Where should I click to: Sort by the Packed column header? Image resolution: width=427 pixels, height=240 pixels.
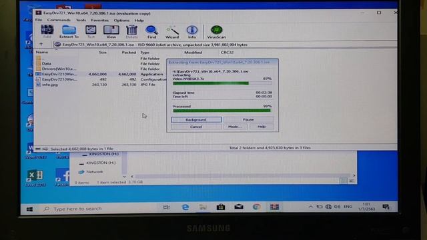pyautogui.click(x=129, y=52)
